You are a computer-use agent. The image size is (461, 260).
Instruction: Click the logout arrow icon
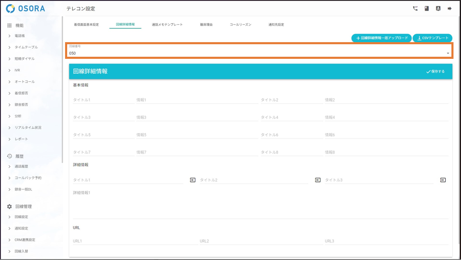pos(450,8)
